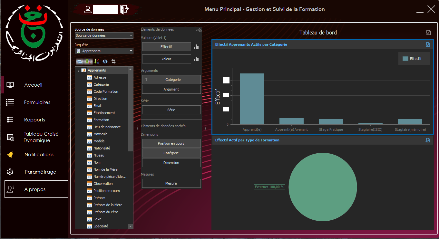Click the logout door icon

[x=124, y=9]
